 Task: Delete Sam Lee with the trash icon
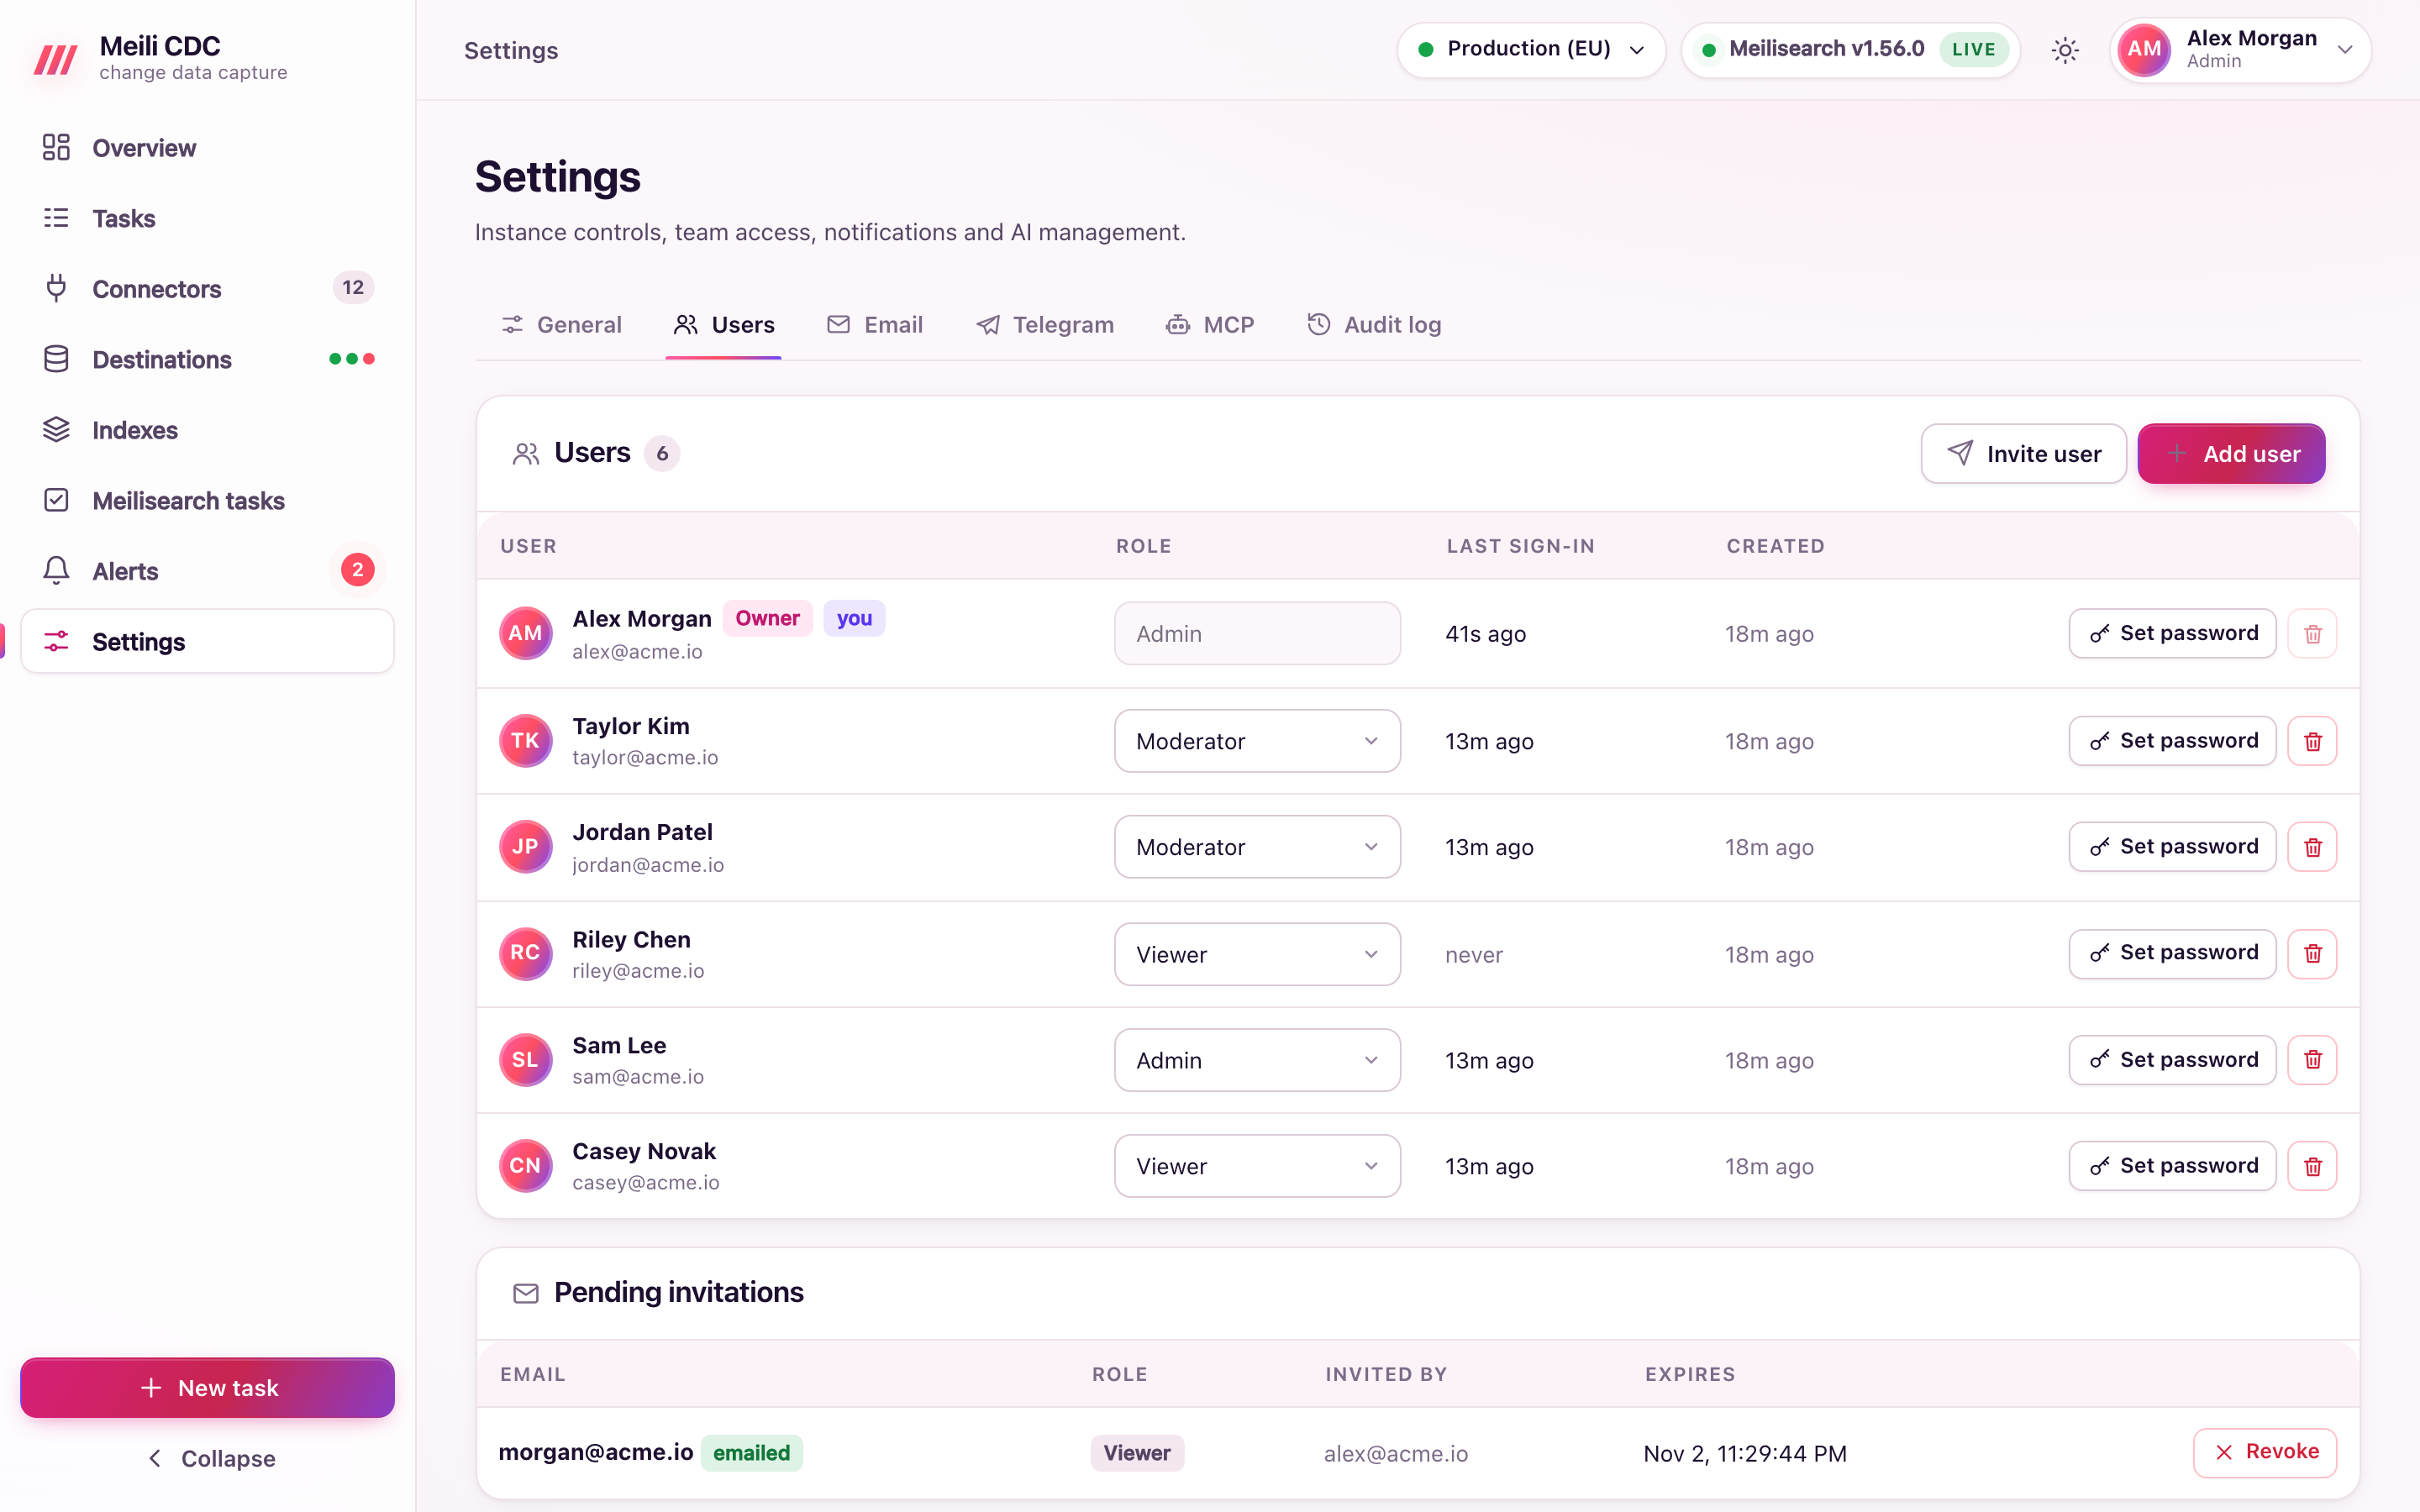click(x=2312, y=1060)
